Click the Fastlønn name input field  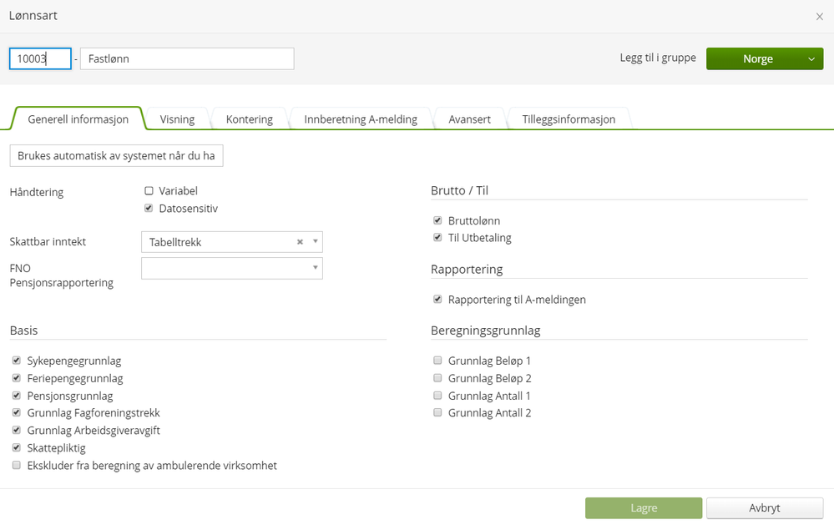coord(187,59)
